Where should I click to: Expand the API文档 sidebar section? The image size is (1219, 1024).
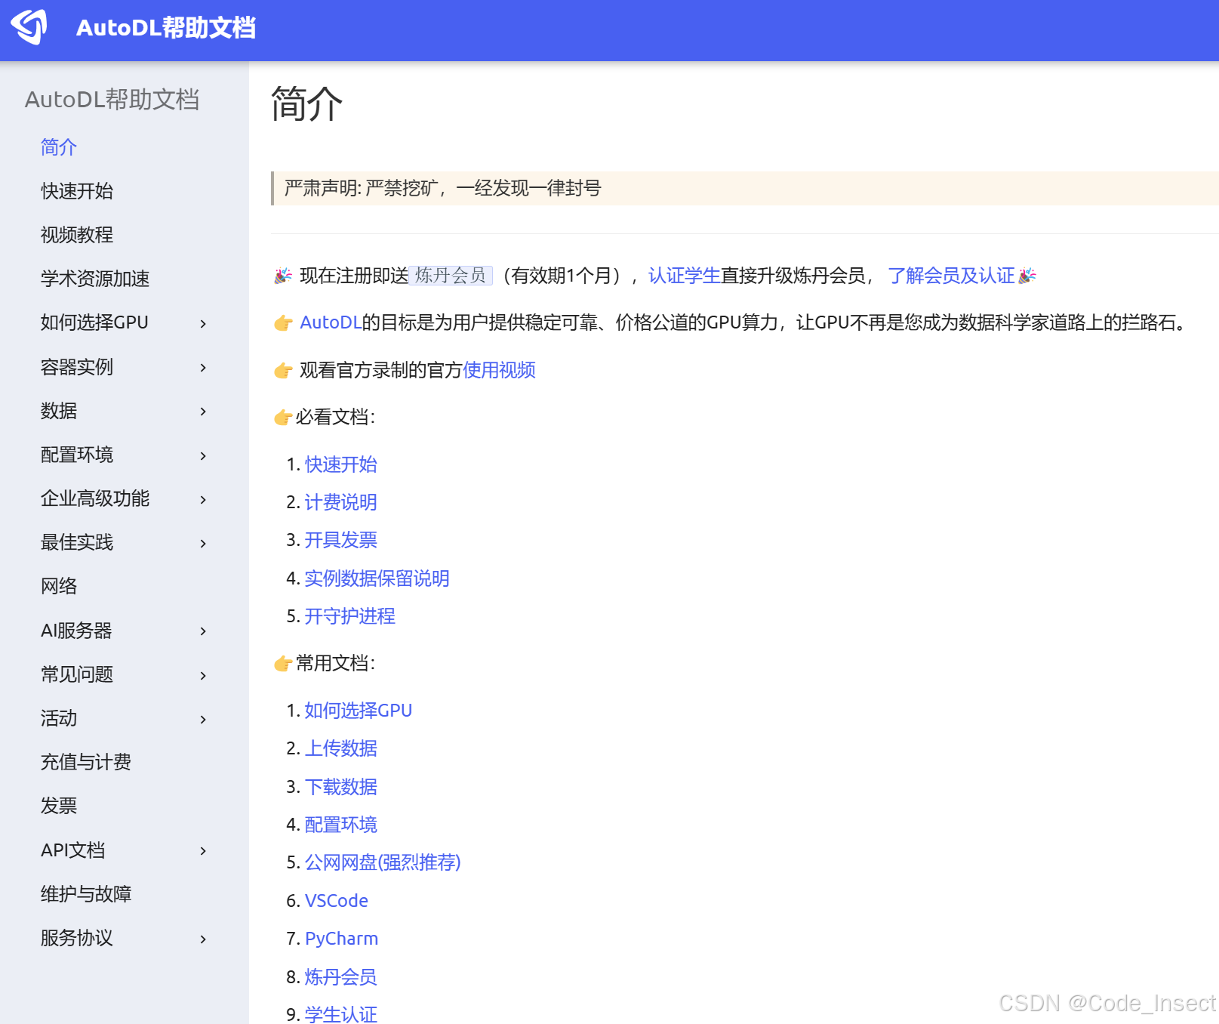tap(202, 850)
